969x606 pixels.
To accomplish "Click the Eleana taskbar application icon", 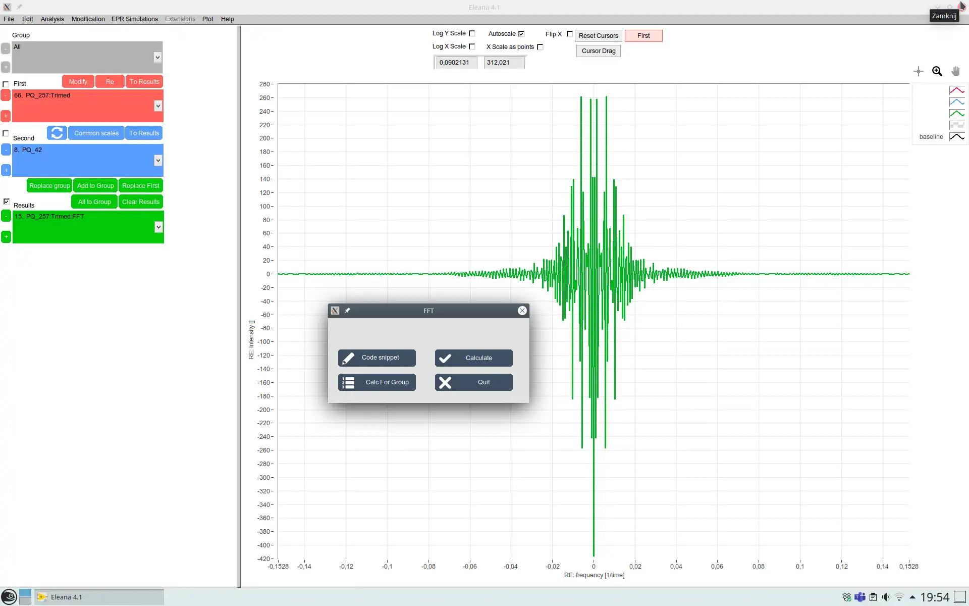I will coord(42,596).
